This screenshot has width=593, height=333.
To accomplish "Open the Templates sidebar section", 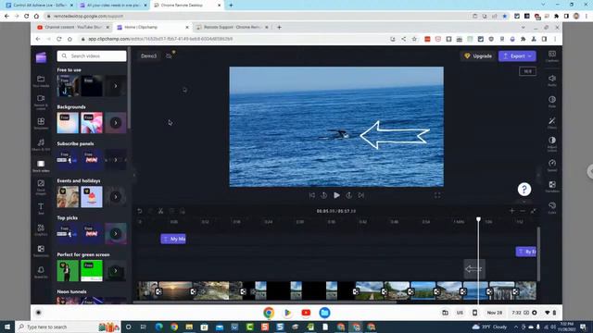I will tap(41, 123).
